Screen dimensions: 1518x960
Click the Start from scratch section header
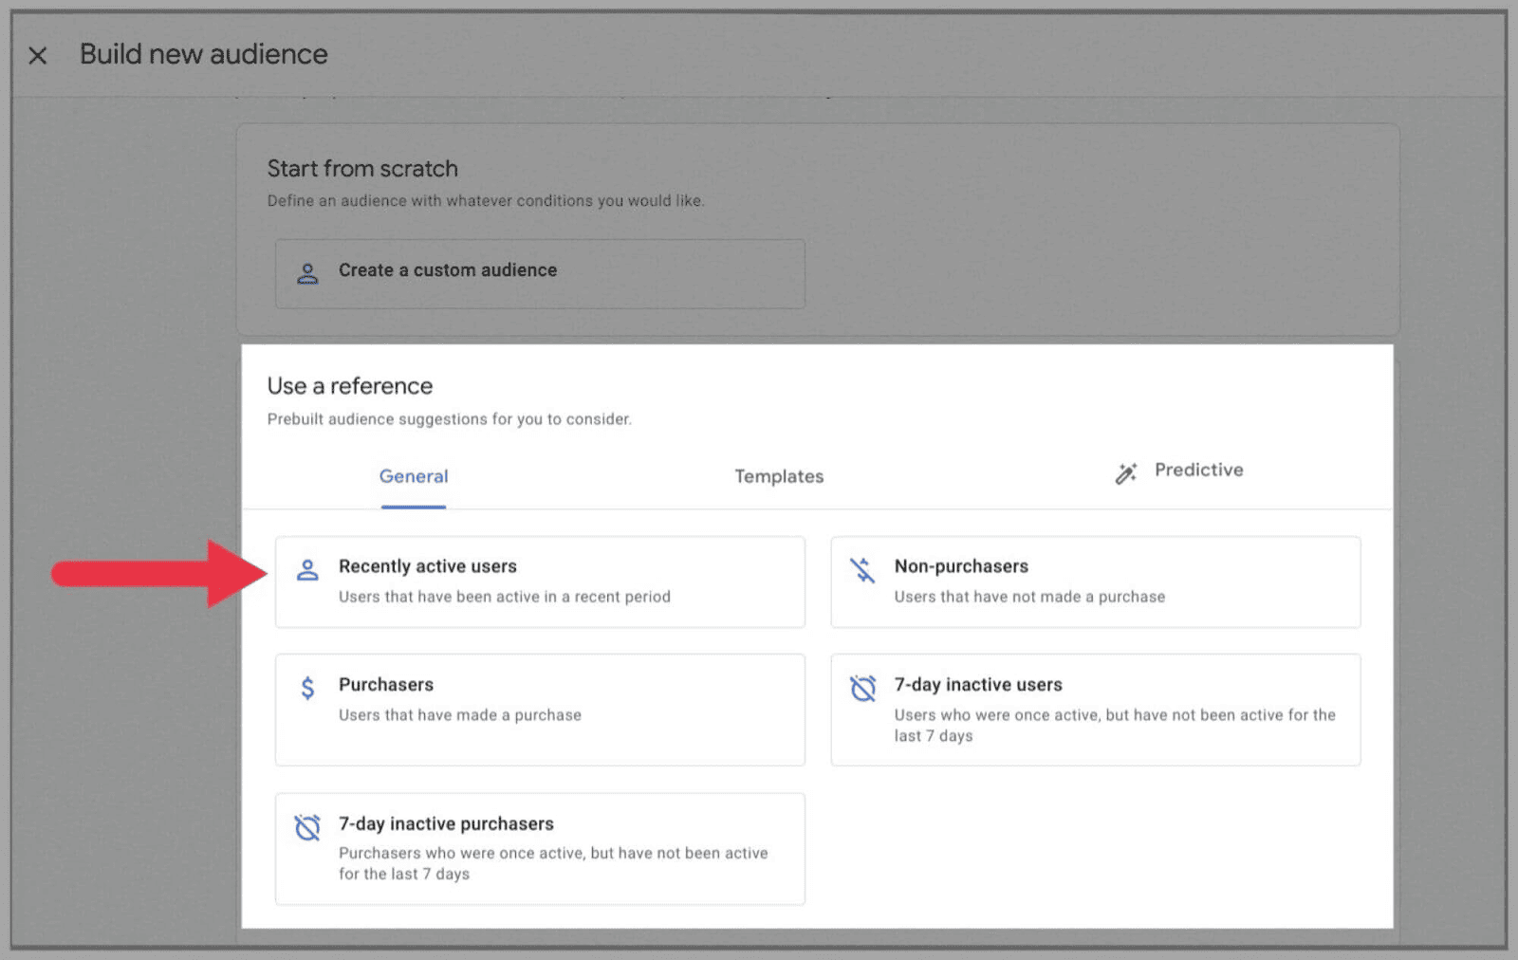363,168
